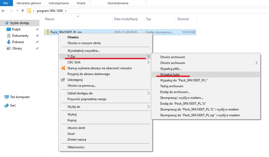Click the 10 014 KB size cell

[x=188, y=32]
